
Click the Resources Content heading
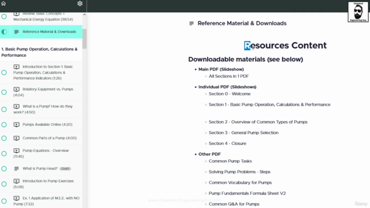(285, 46)
